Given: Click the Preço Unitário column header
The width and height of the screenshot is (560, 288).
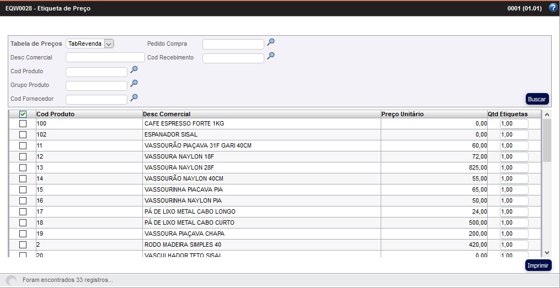Looking at the screenshot, I should 402,114.
